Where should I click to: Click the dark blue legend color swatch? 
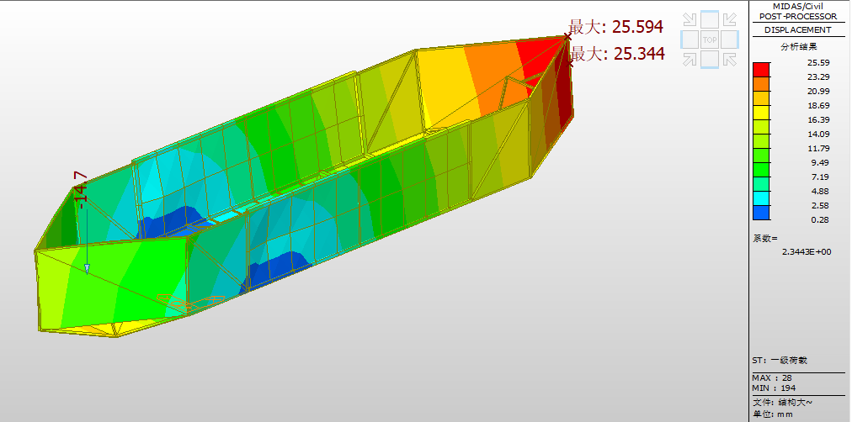coord(761,219)
